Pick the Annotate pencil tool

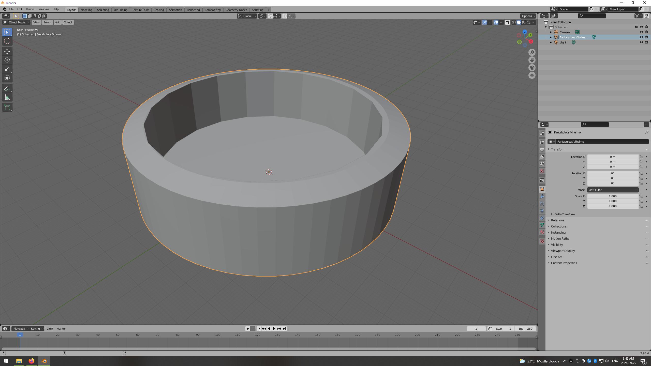pos(7,88)
